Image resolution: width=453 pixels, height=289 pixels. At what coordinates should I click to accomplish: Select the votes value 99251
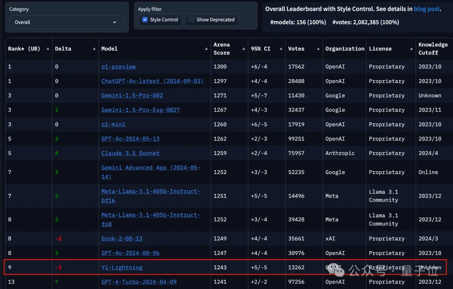[296, 139]
